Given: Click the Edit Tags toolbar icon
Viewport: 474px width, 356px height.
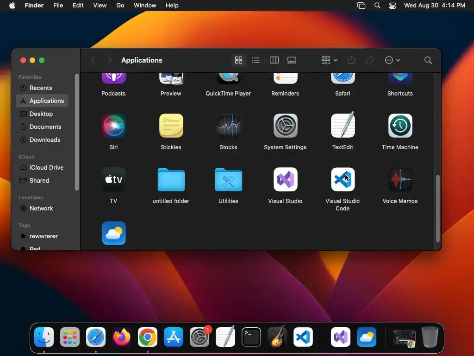Looking at the screenshot, I should tap(369, 60).
